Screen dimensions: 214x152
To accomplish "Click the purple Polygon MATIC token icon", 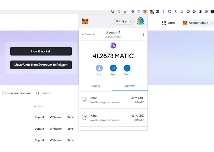I will 113,46.
